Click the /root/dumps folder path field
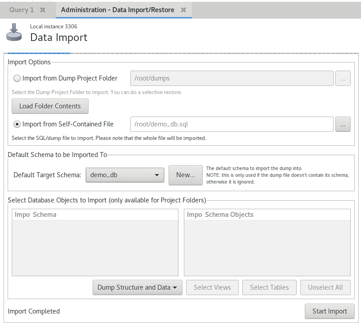 (232, 78)
